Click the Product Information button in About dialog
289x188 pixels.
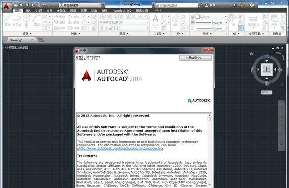pos(196,58)
